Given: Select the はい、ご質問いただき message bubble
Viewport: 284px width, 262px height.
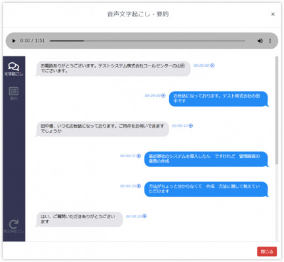Looking at the screenshot, I should click(79, 219).
